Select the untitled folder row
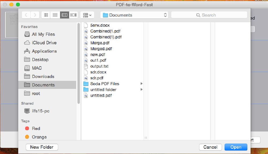268x154 pixels. (x=113, y=90)
